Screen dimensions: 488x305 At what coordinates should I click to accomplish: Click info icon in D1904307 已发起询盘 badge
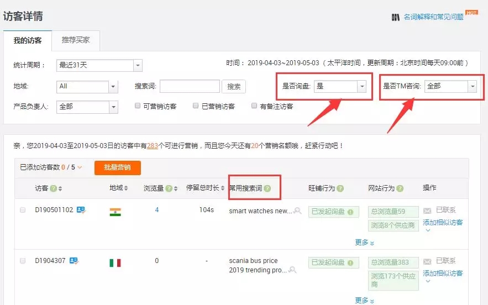click(x=350, y=263)
